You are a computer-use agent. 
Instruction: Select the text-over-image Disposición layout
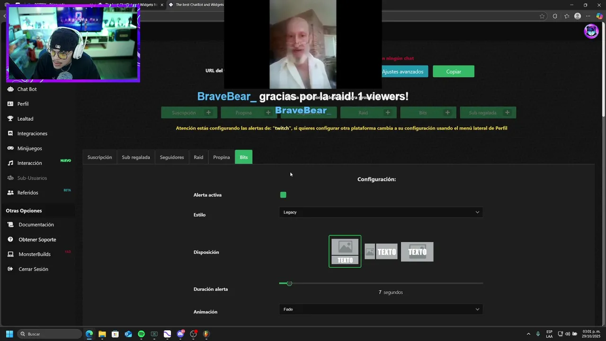pyautogui.click(x=417, y=251)
